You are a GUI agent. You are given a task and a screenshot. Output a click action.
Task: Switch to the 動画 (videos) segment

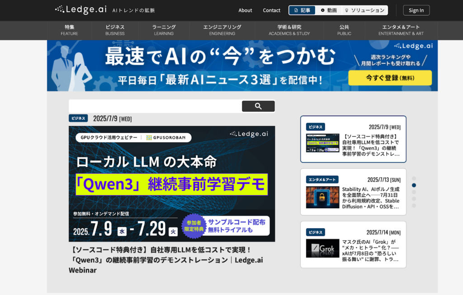(329, 10)
